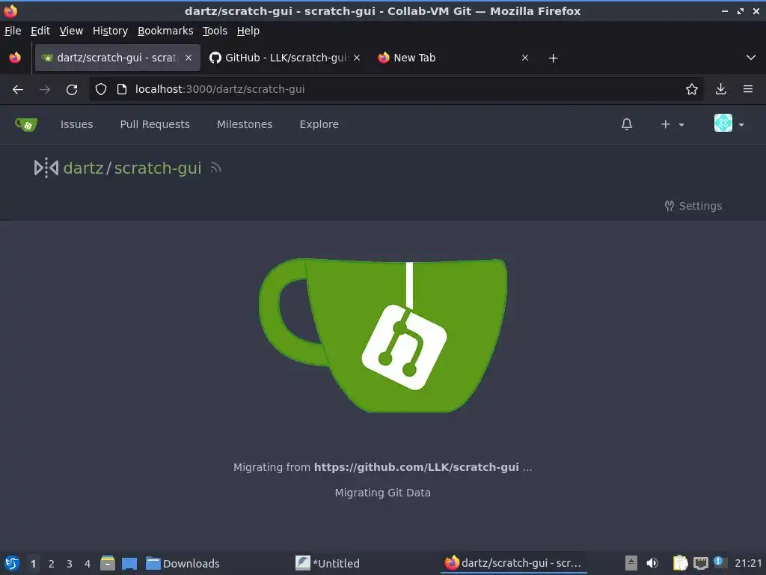Switch to workspace 3
The height and width of the screenshot is (575, 766).
[70, 563]
